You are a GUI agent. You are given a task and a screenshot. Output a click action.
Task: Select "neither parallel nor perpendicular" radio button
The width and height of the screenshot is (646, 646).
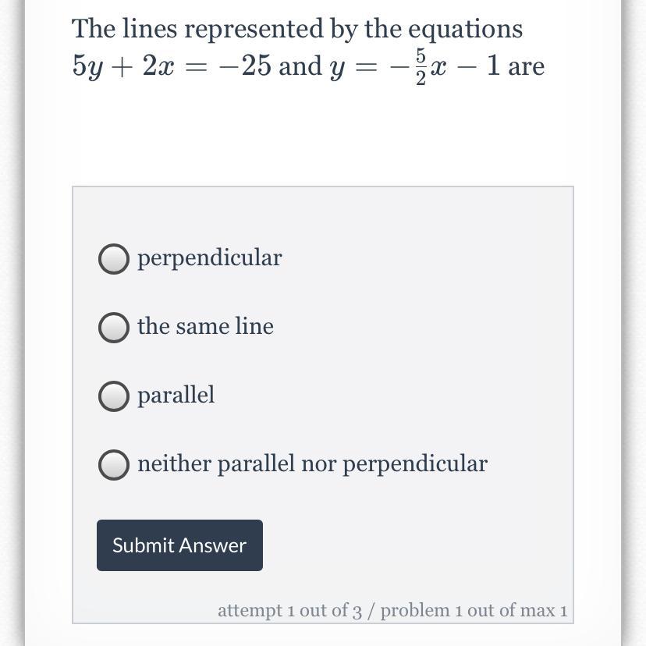pos(114,465)
